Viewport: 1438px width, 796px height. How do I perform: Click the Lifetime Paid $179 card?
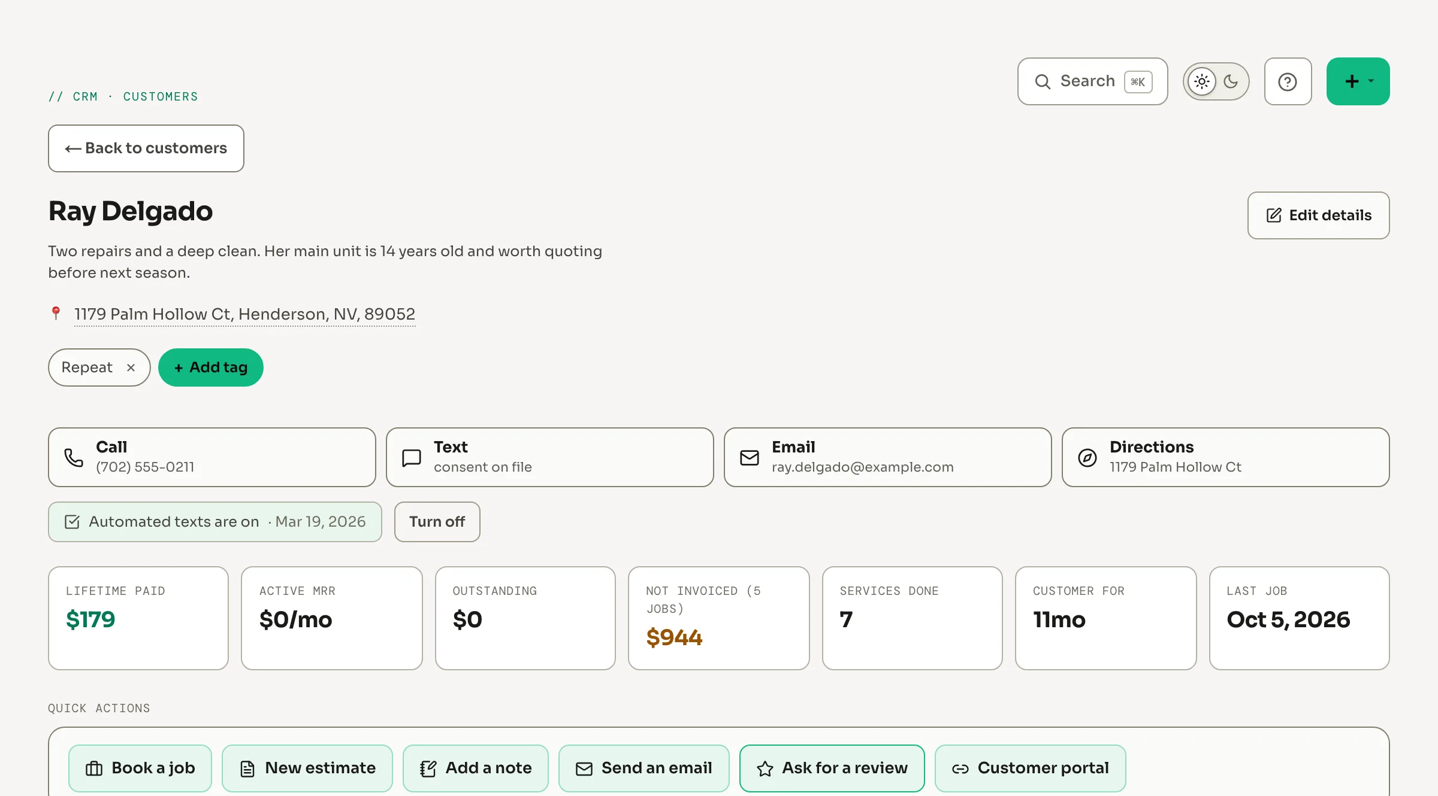coord(138,618)
